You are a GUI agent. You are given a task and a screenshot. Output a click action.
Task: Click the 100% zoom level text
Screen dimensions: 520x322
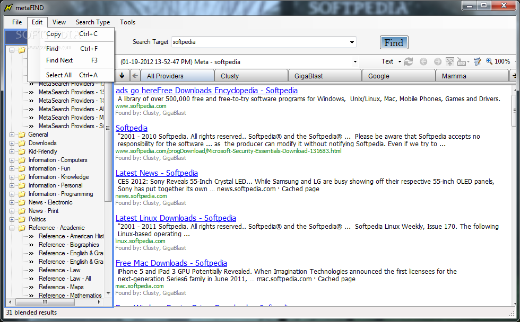pos(502,61)
